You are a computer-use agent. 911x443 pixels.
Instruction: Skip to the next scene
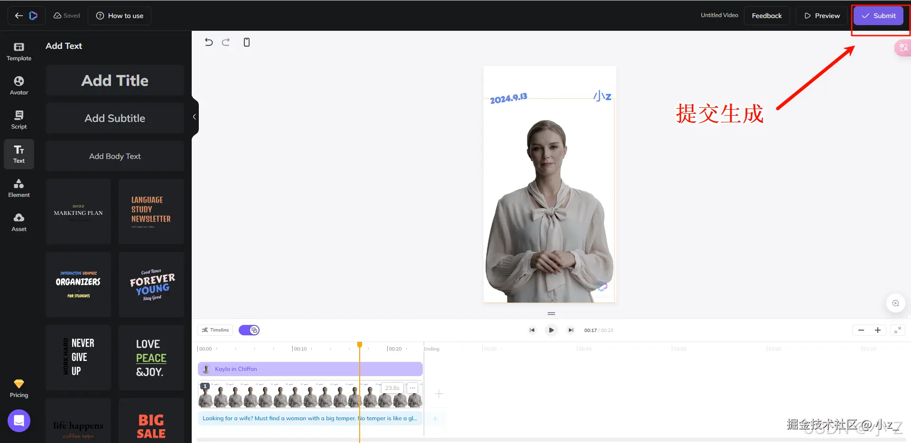pyautogui.click(x=571, y=330)
